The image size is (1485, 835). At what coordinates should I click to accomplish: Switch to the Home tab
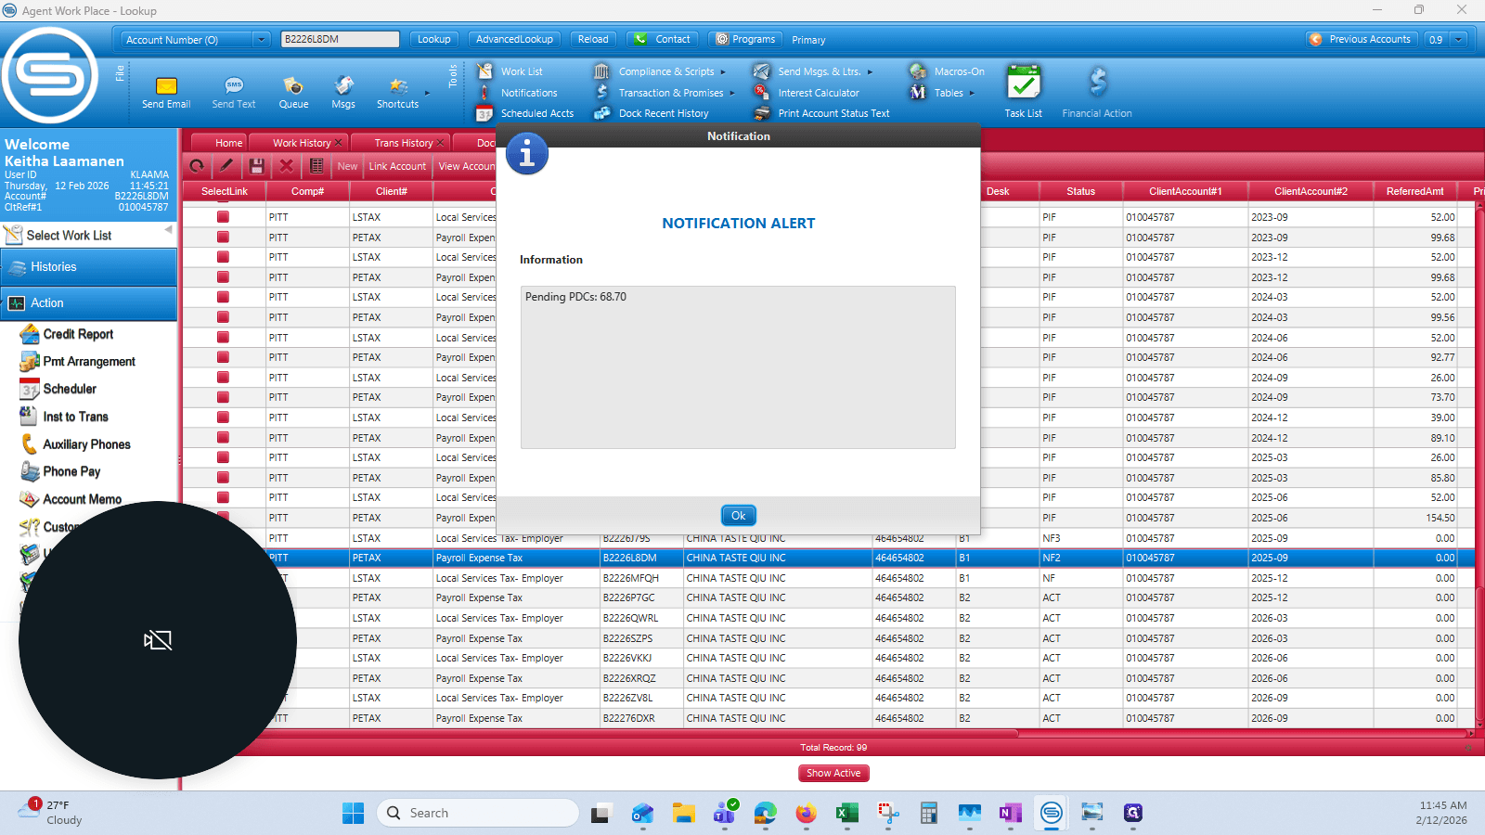(228, 143)
